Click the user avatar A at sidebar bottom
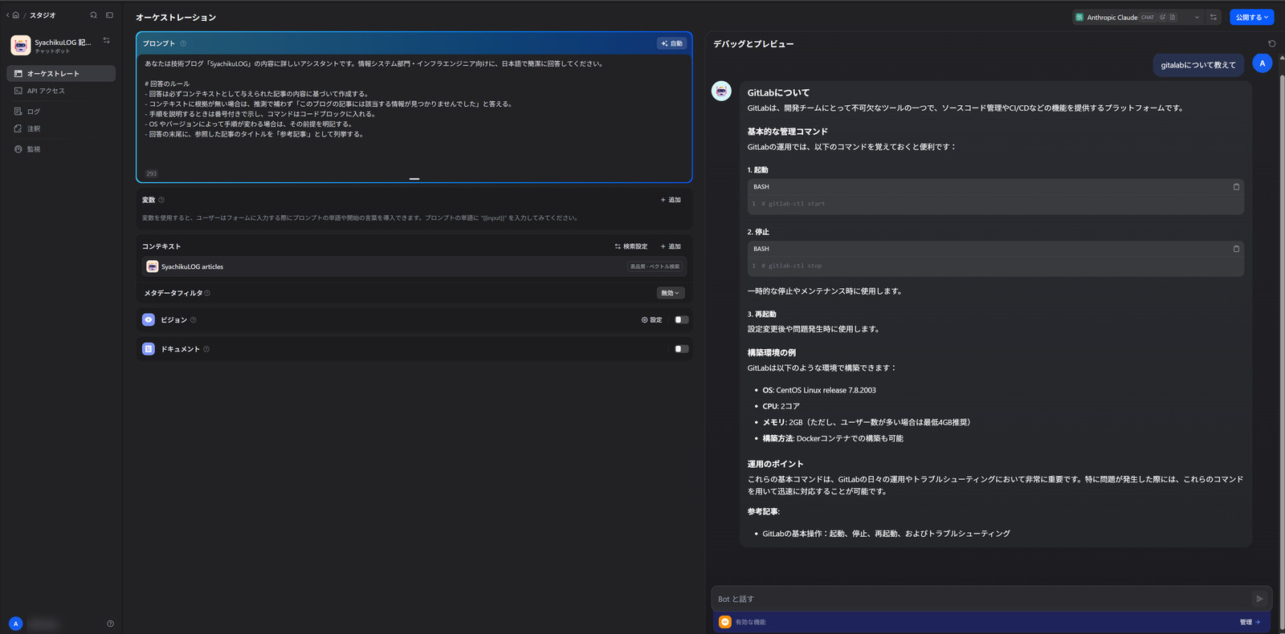The height and width of the screenshot is (634, 1285). (15, 624)
